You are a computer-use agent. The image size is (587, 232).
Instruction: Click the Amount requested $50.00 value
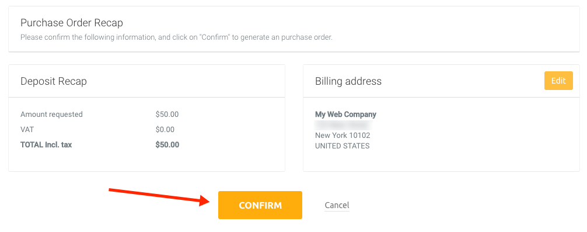(x=167, y=115)
